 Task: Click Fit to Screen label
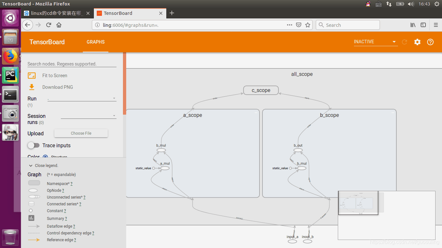point(55,76)
